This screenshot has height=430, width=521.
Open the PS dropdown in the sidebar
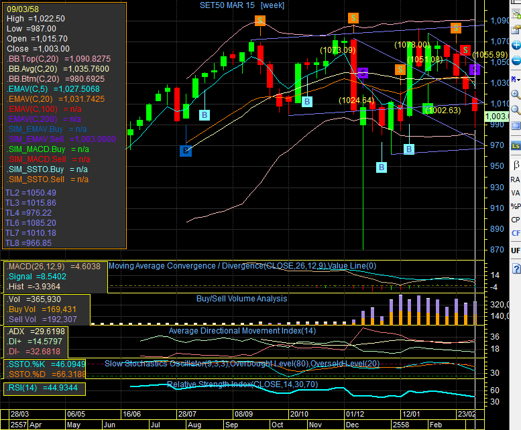pyautogui.click(x=516, y=79)
